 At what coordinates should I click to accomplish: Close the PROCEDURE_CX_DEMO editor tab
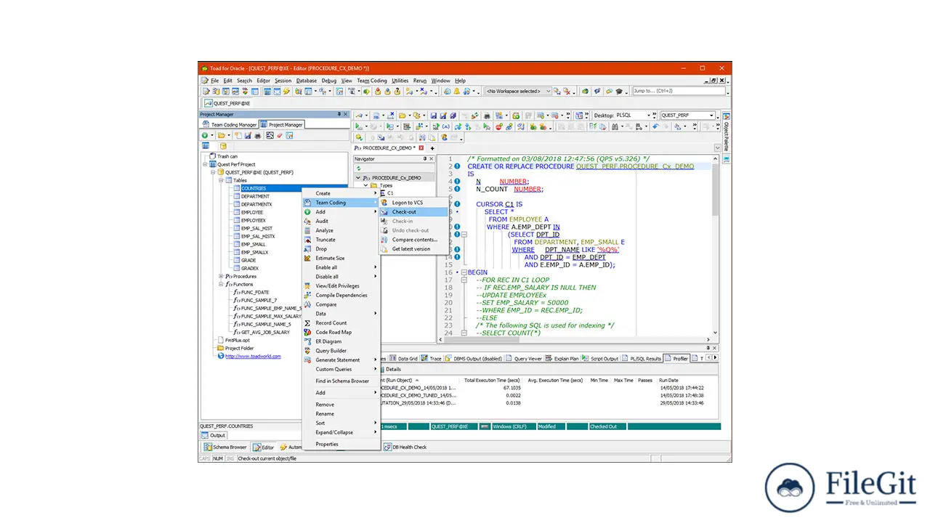pyautogui.click(x=421, y=147)
